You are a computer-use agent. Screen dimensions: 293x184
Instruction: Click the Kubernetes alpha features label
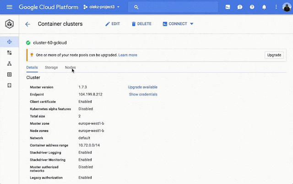point(50,109)
